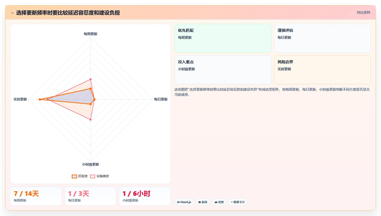Click the pink data point toward 小时级更新
This screenshot has width=381, height=216.
coord(90,120)
